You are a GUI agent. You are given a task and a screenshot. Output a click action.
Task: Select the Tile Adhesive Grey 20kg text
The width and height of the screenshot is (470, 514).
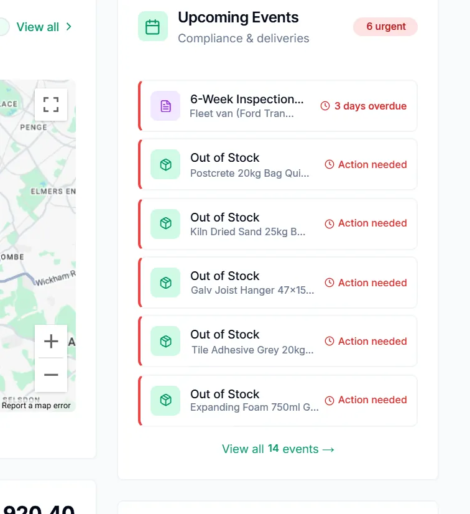pos(252,350)
